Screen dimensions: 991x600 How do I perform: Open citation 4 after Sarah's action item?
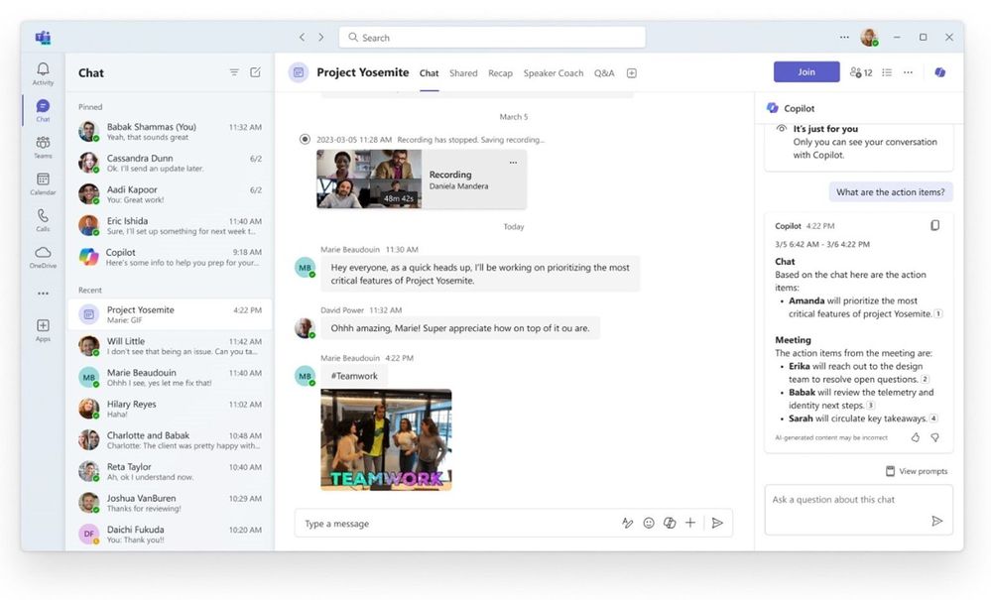pos(933,419)
